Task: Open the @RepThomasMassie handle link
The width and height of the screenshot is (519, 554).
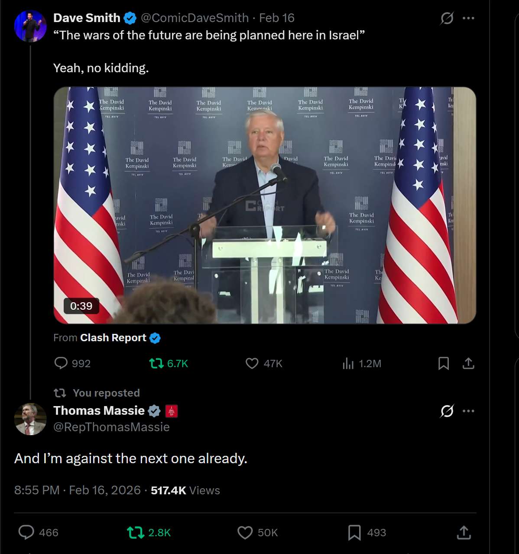Action: pos(111,427)
